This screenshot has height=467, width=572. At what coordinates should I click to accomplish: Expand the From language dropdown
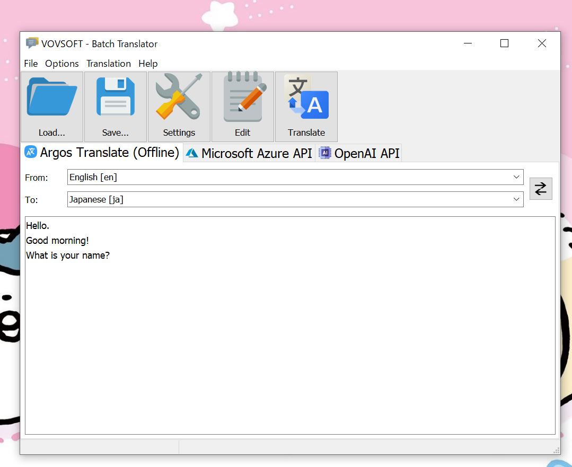tap(516, 177)
